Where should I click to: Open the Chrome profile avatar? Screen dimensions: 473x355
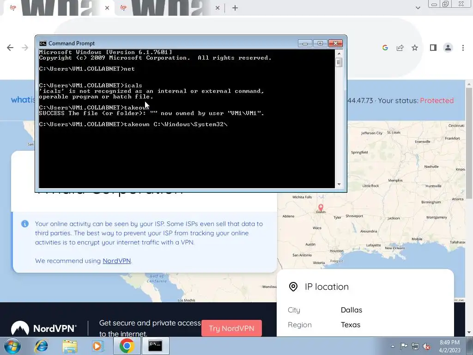pos(448,48)
